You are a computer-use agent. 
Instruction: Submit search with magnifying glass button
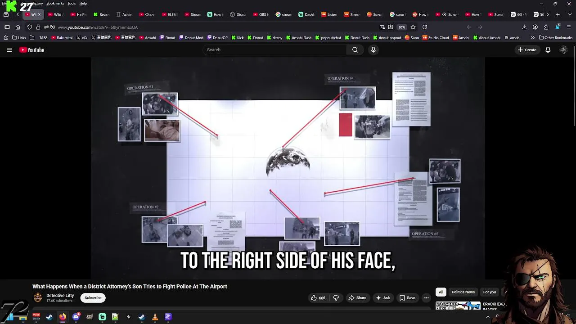tap(355, 50)
